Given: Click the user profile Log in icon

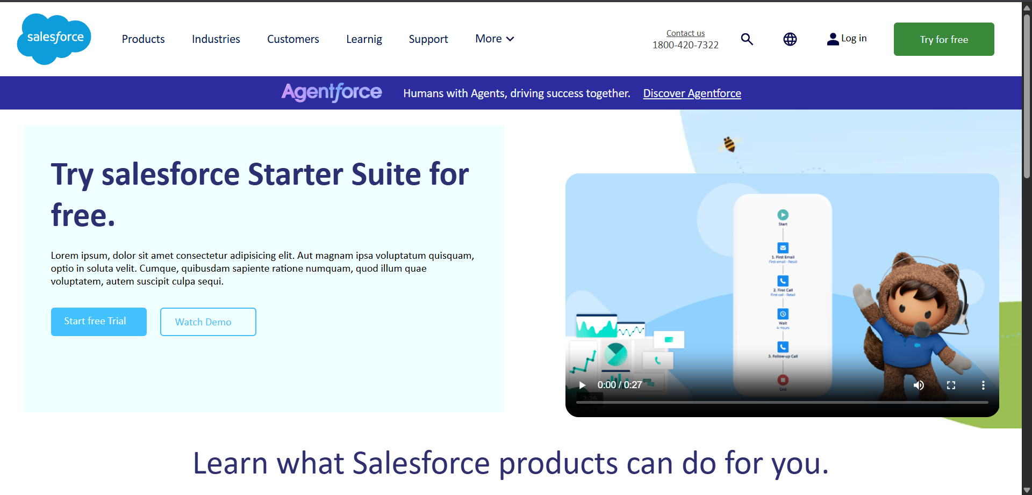Looking at the screenshot, I should [x=833, y=39].
